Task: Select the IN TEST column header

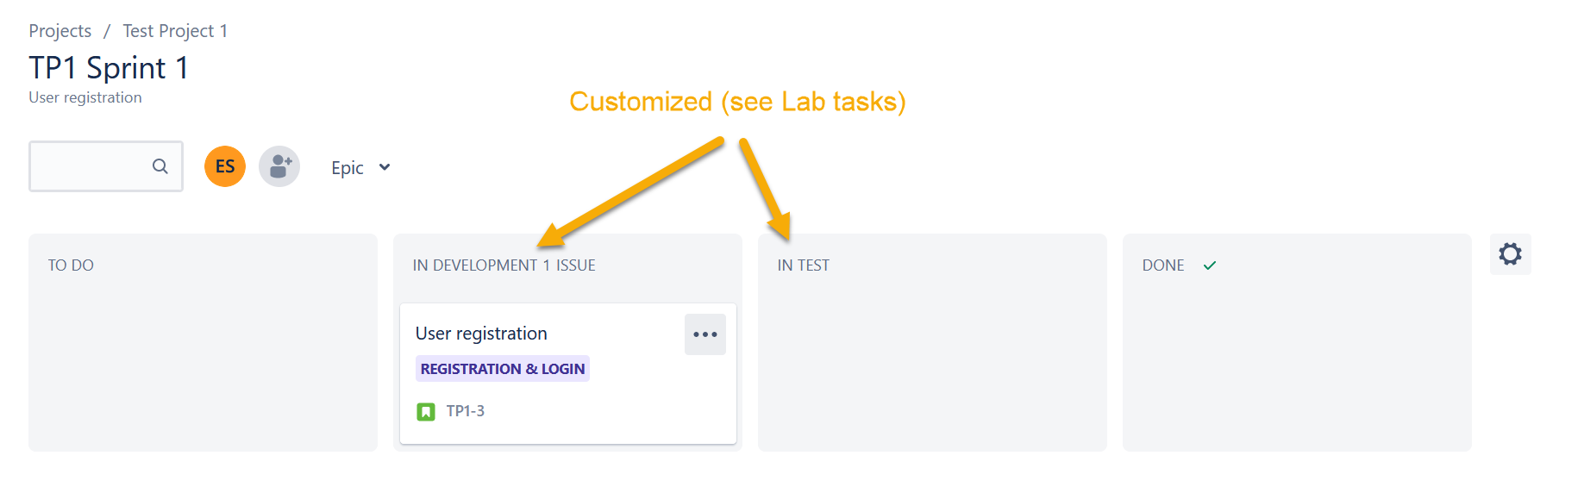Action: coord(804,265)
